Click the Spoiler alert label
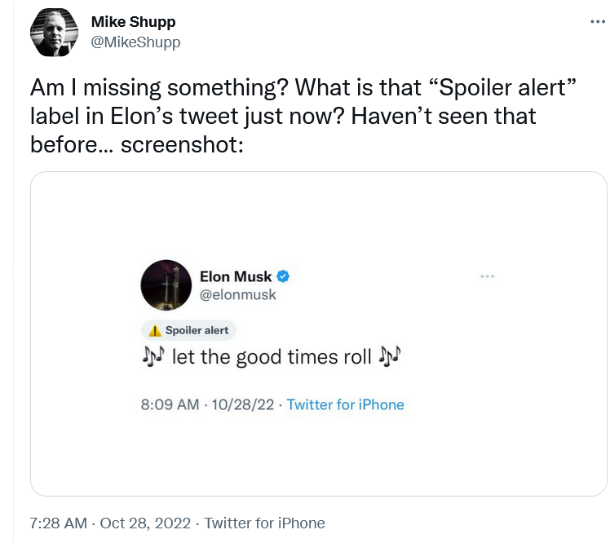The width and height of the screenshot is (610, 543). point(188,330)
